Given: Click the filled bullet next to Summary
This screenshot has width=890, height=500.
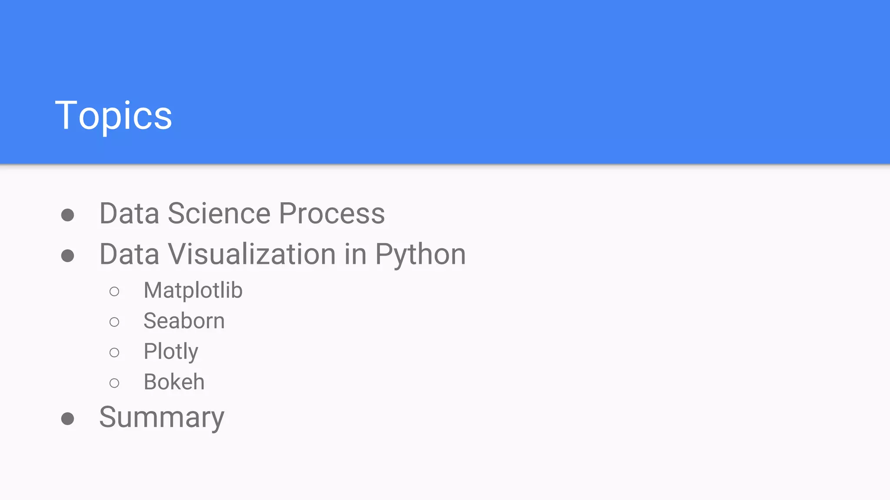Looking at the screenshot, I should tap(67, 419).
